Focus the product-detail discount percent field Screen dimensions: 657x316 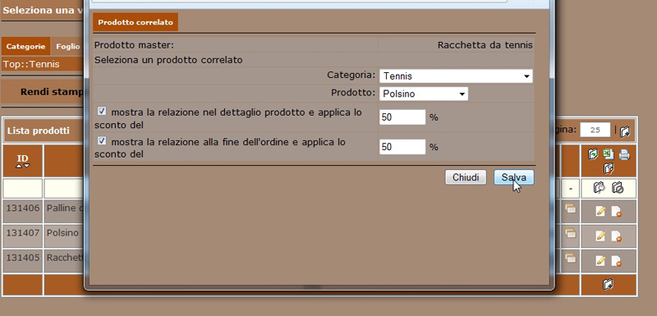tap(402, 117)
